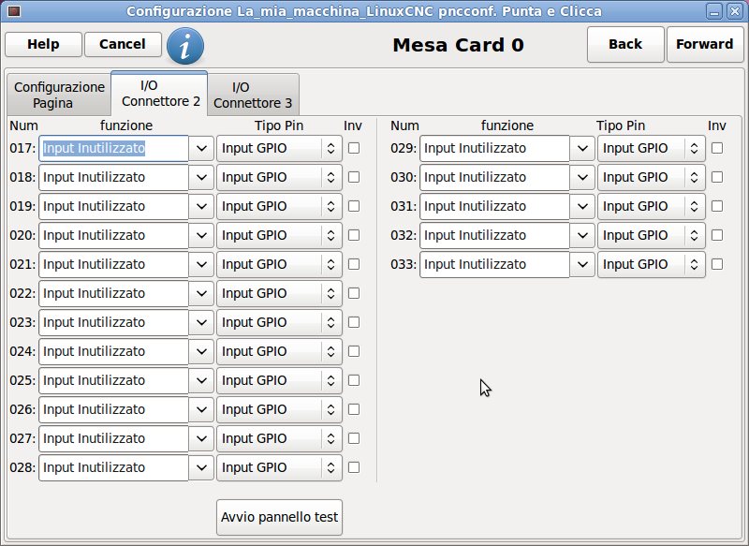The height and width of the screenshot is (546, 749).
Task: Enable Inv checkbox for pin 017
Action: pyautogui.click(x=354, y=148)
